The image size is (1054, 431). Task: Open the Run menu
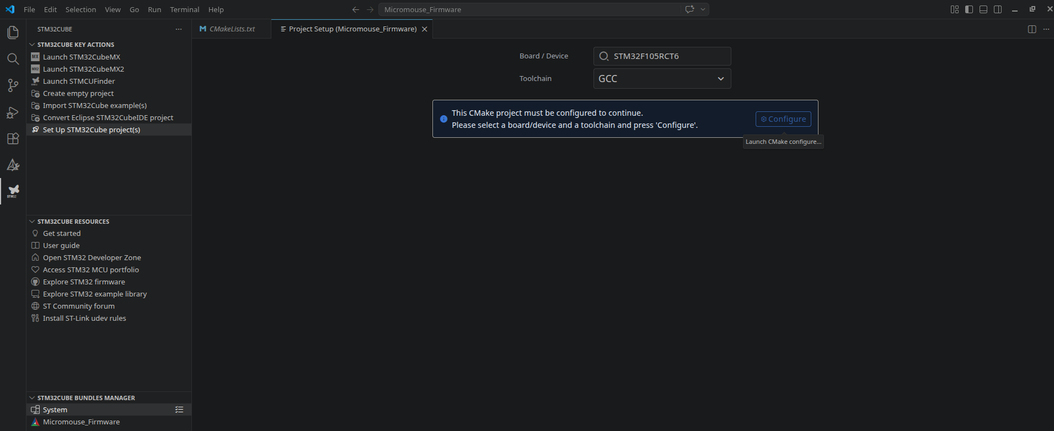click(154, 9)
